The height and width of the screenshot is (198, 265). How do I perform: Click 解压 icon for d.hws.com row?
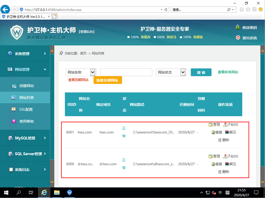[227, 164]
